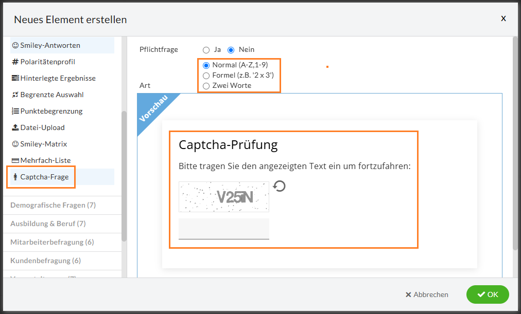Select the Begrenzte Auswahl element
The height and width of the screenshot is (314, 521).
pyautogui.click(x=45, y=94)
